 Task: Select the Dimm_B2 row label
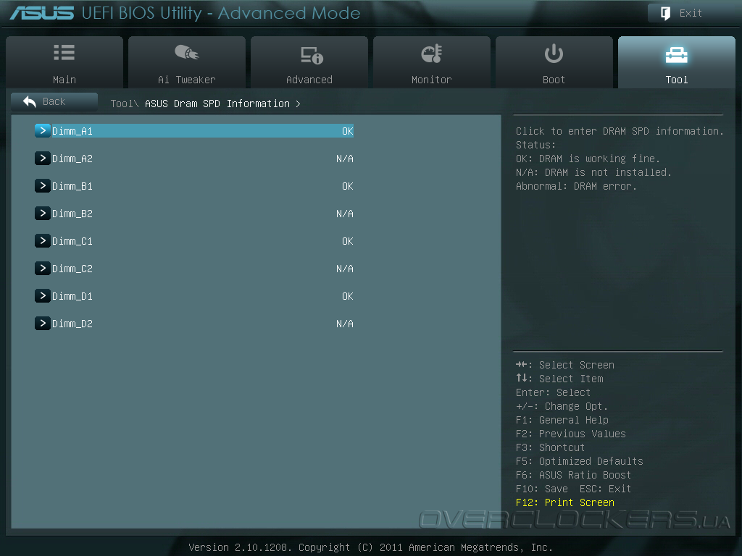pos(72,214)
